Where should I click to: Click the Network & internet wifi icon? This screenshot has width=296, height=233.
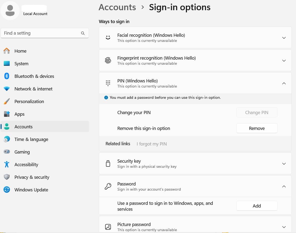[x=7, y=89]
